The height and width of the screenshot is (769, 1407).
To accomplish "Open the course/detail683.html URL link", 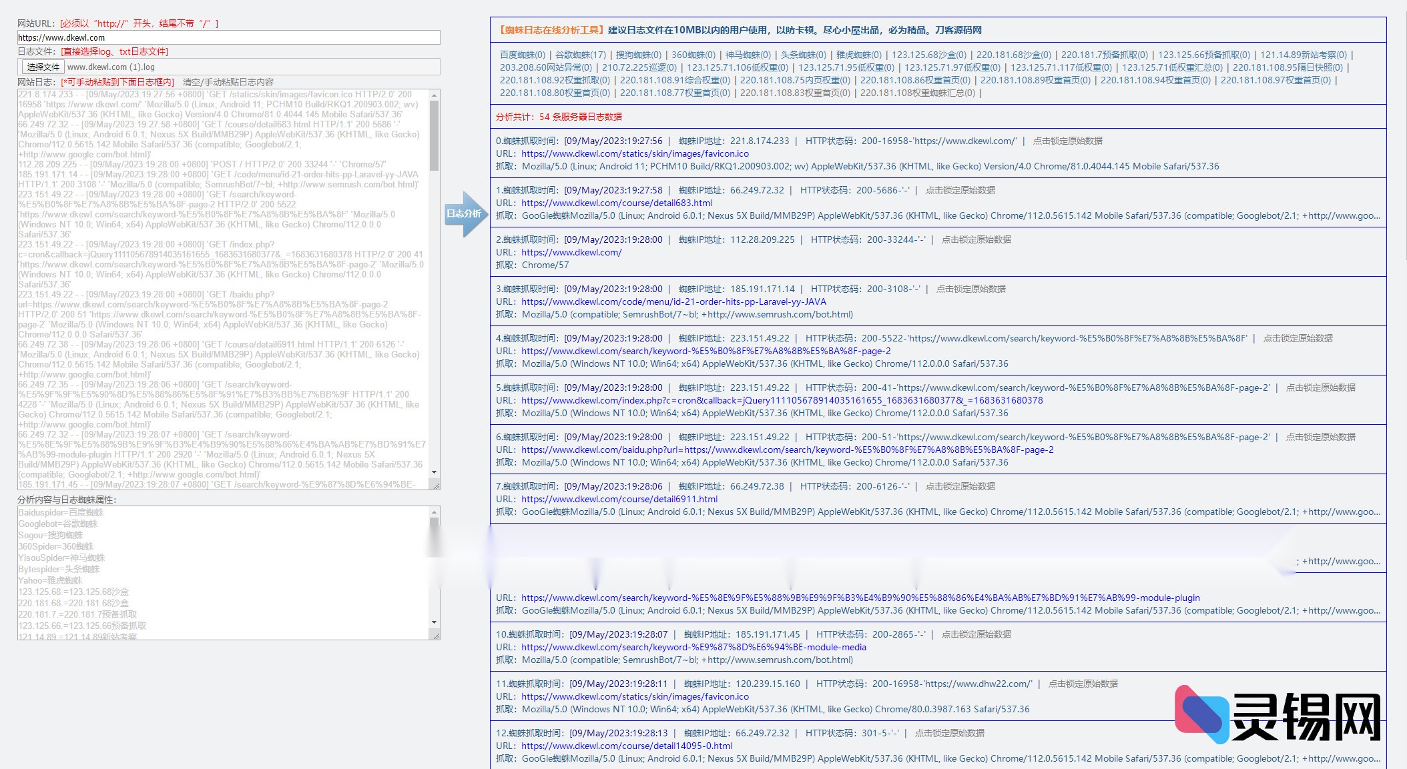I will (x=617, y=203).
